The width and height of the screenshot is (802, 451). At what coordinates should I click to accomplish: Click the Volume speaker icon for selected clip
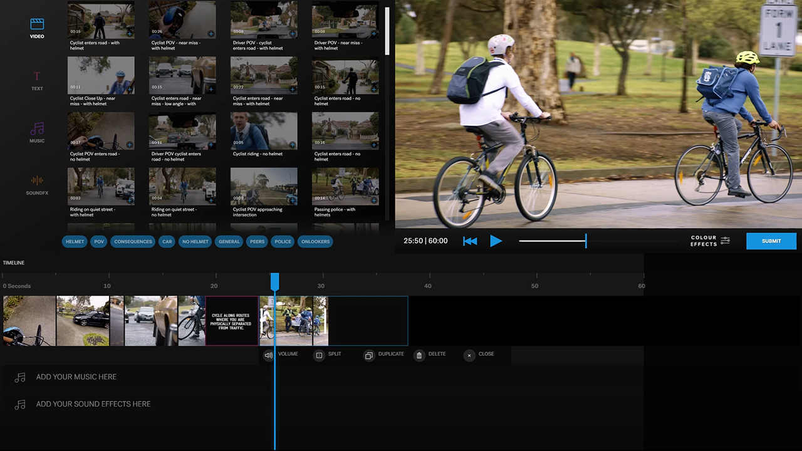(269, 355)
